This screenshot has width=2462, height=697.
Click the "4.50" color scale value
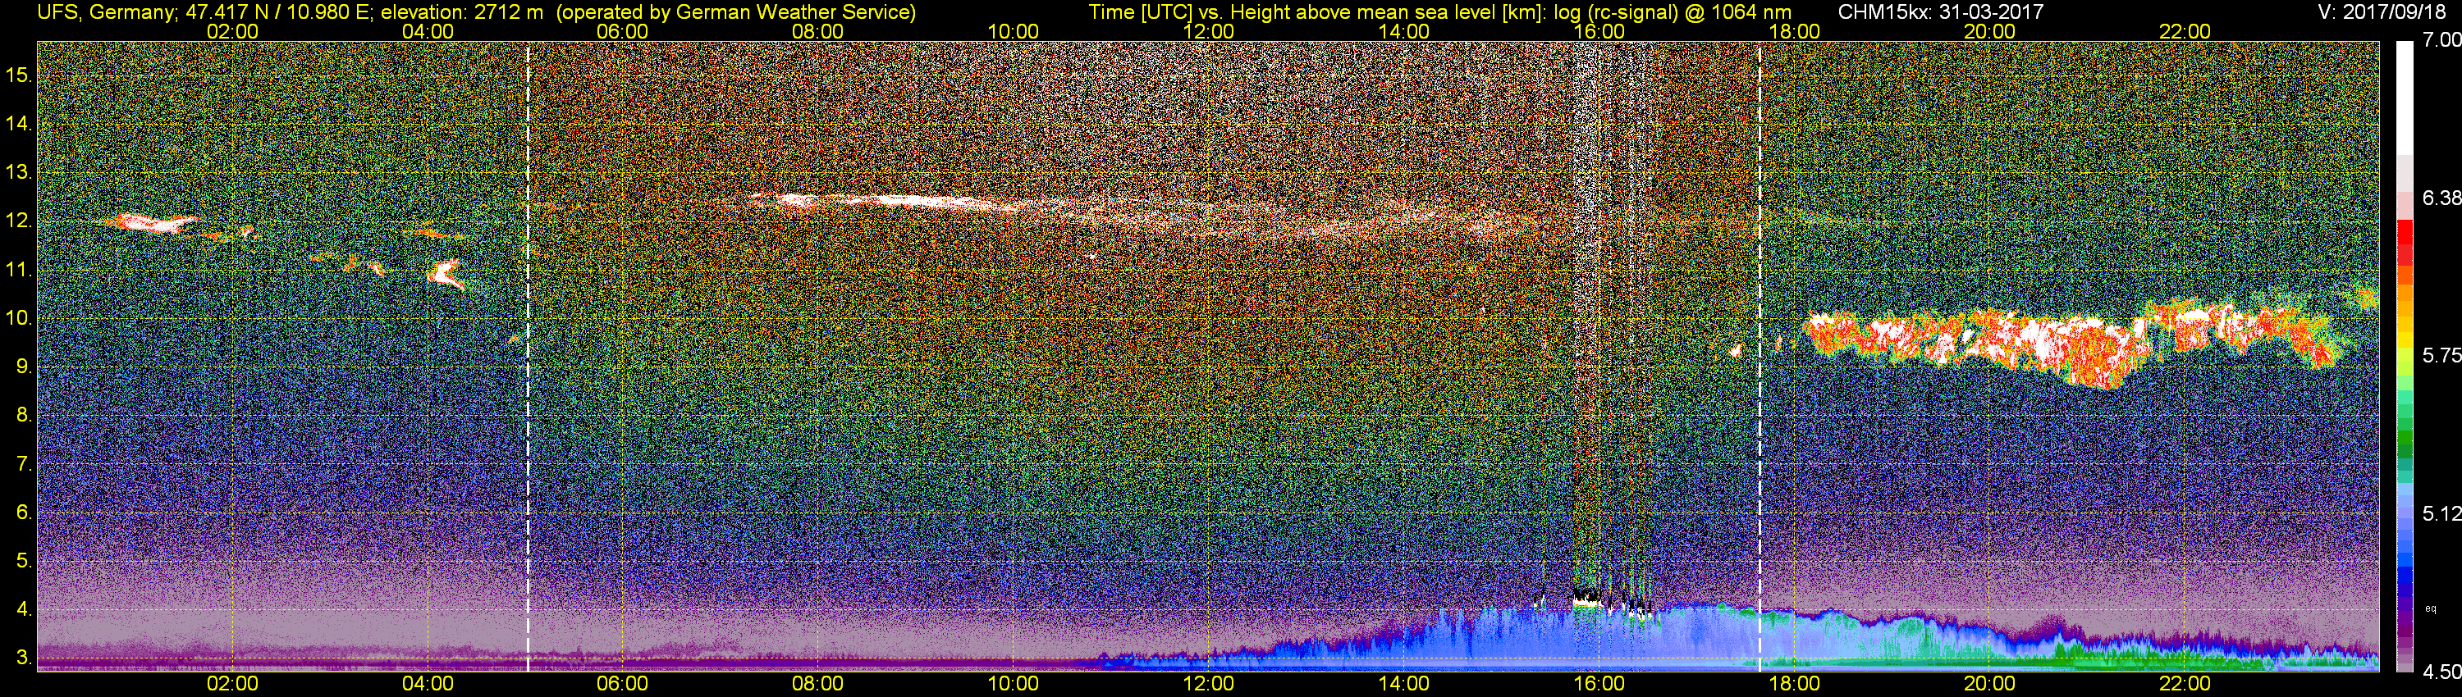click(2442, 672)
